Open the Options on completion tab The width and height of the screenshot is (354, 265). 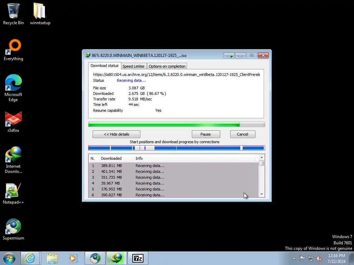click(167, 66)
